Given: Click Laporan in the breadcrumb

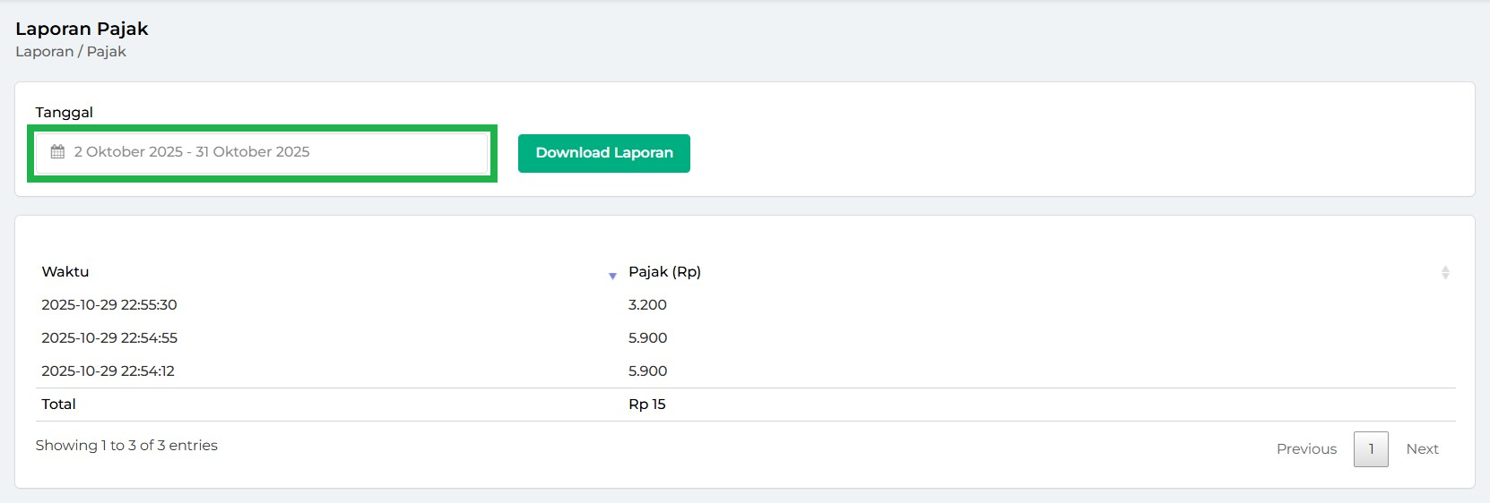Looking at the screenshot, I should [x=44, y=52].
